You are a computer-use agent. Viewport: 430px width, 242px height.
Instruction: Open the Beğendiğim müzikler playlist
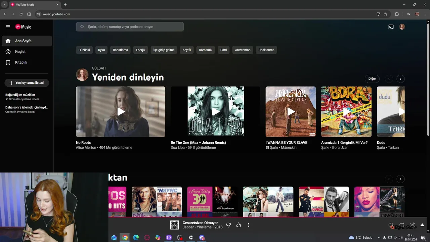click(x=27, y=97)
